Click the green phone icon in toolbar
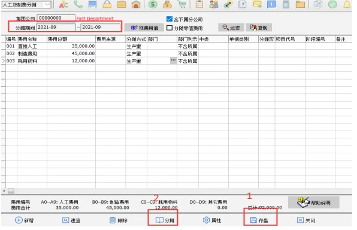 (78, 4)
